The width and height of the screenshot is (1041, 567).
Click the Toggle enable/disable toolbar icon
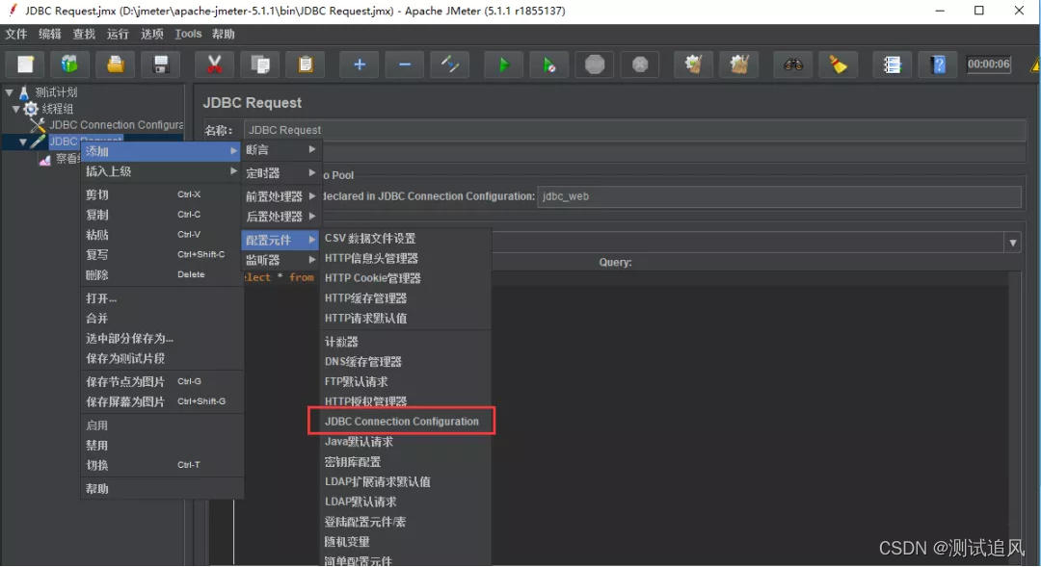(449, 64)
